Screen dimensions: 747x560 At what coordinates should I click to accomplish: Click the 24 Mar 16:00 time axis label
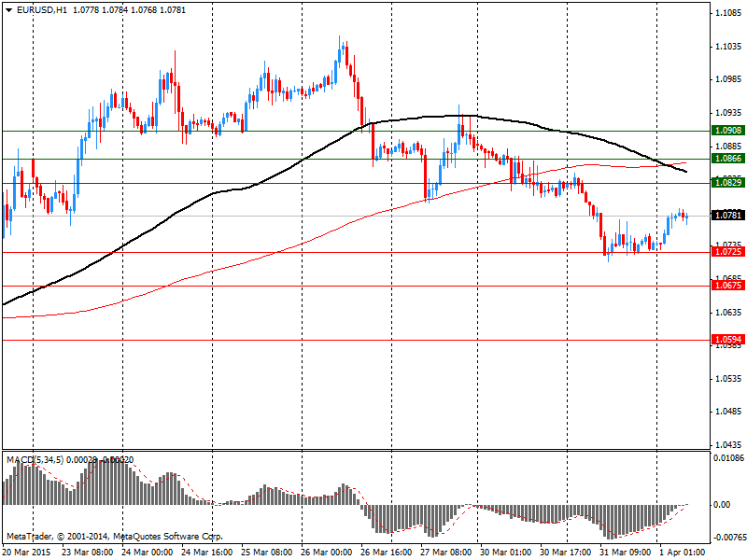(207, 553)
